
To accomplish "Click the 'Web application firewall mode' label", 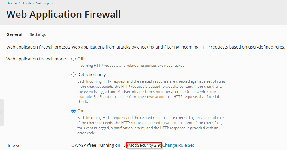I will click(x=36, y=59).
